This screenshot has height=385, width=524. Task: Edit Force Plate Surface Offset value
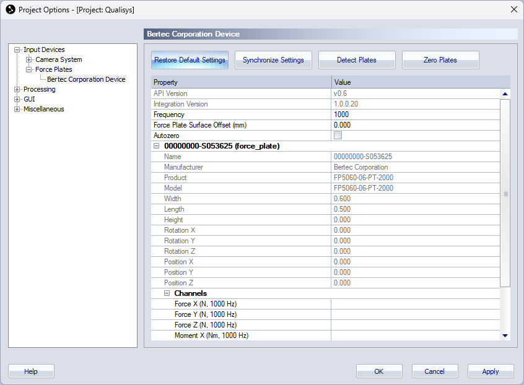click(x=416, y=125)
